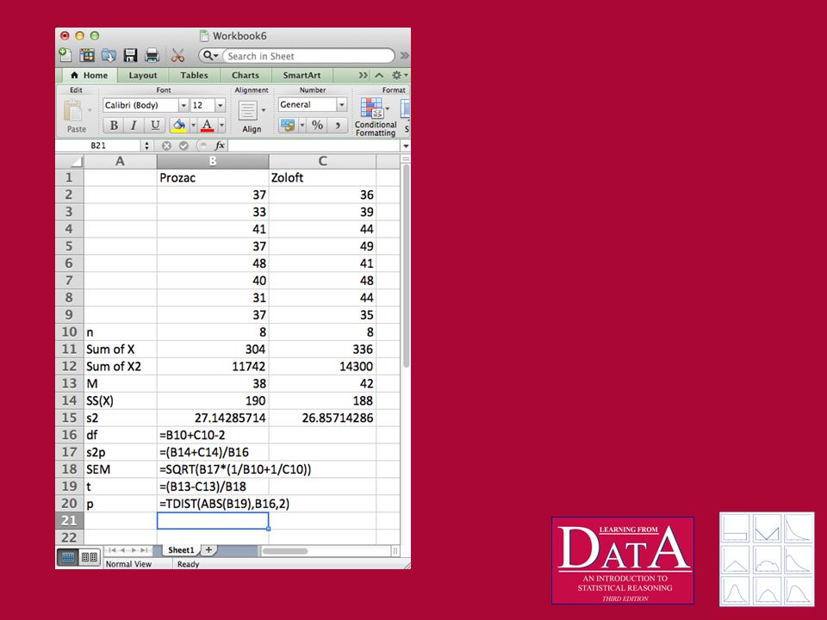Open Formula Builder fx button
Screen dimensions: 827x620
pyautogui.click(x=220, y=146)
